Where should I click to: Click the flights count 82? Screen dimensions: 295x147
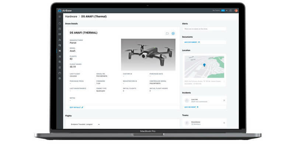coord(71,59)
